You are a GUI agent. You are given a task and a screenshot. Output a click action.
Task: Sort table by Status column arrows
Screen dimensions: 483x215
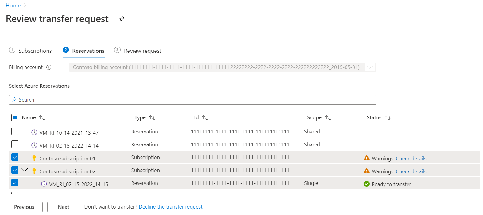pyautogui.click(x=388, y=118)
